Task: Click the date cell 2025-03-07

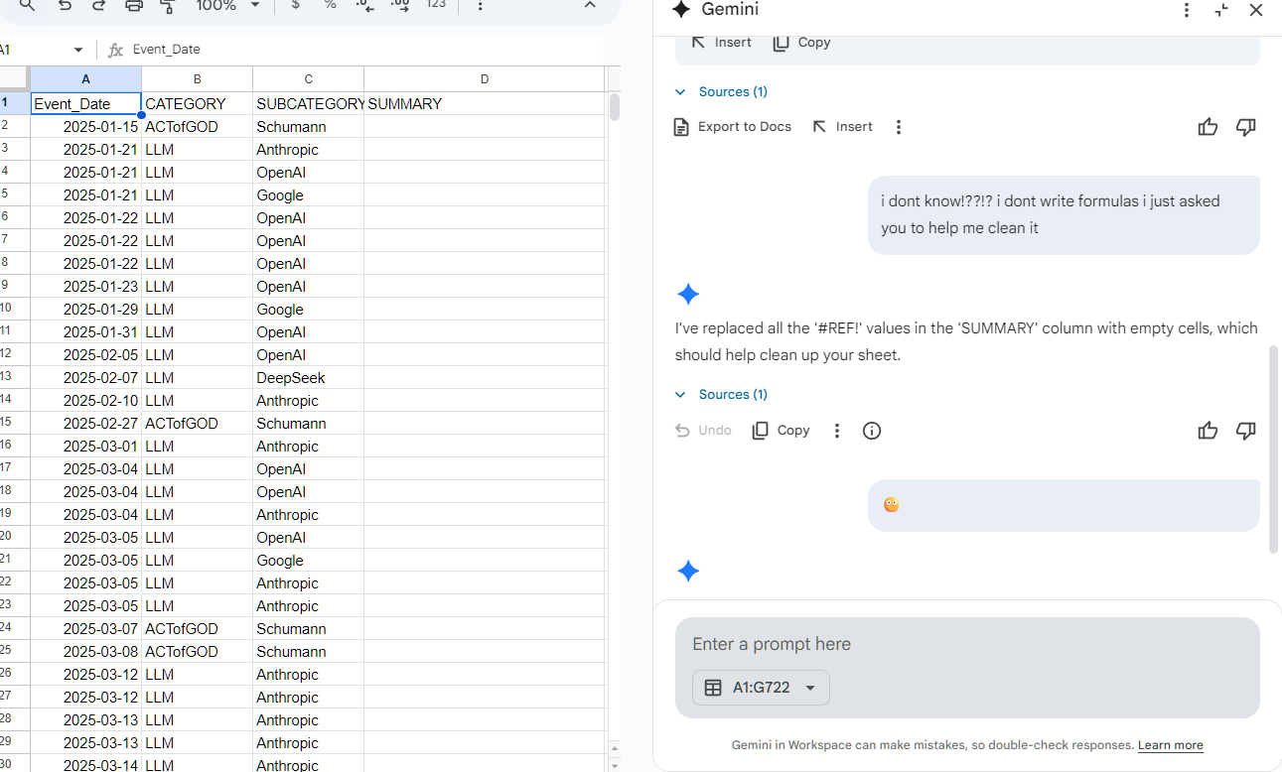Action: tap(85, 629)
